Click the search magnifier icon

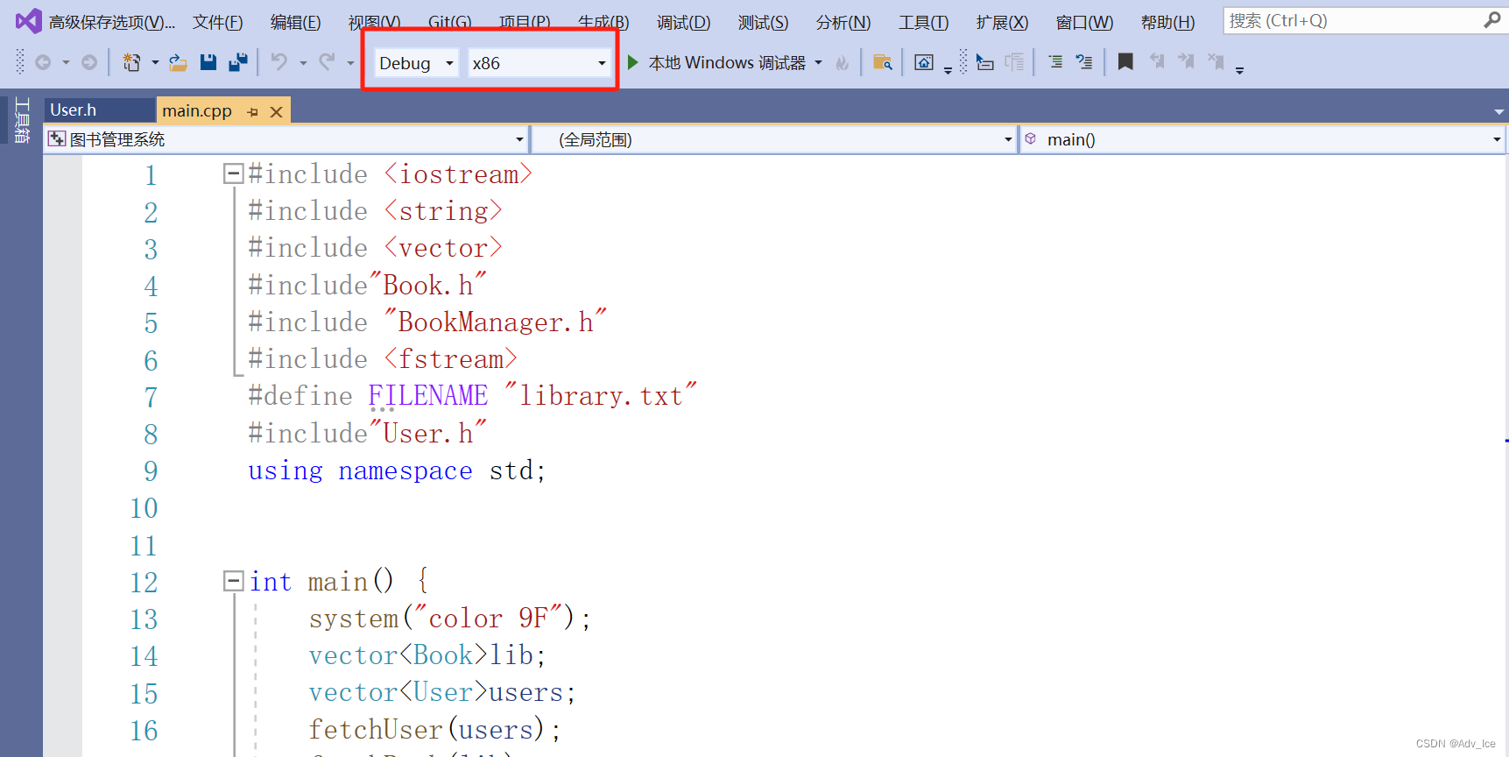coord(1492,20)
